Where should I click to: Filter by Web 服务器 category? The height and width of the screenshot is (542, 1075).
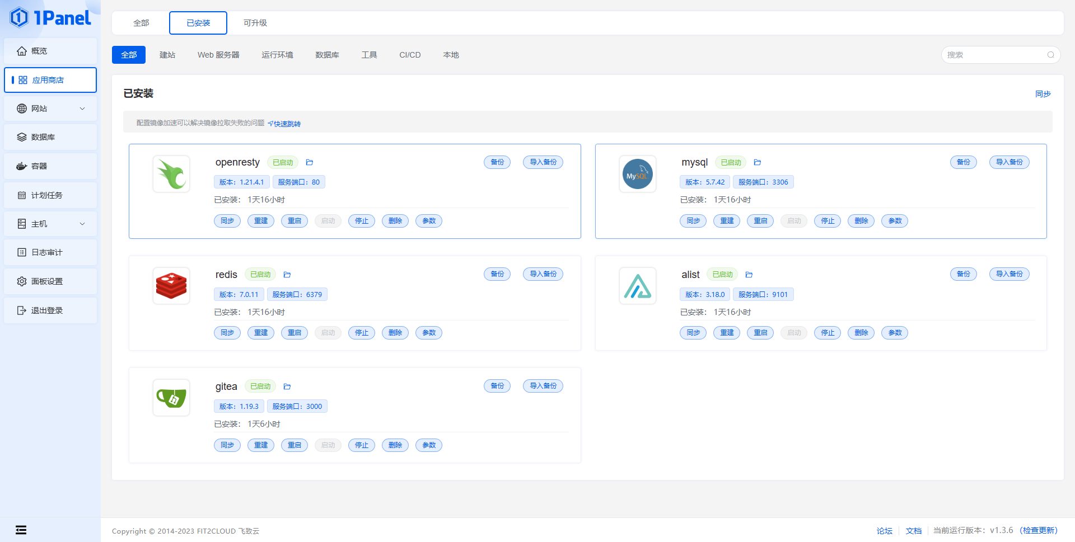coord(218,55)
